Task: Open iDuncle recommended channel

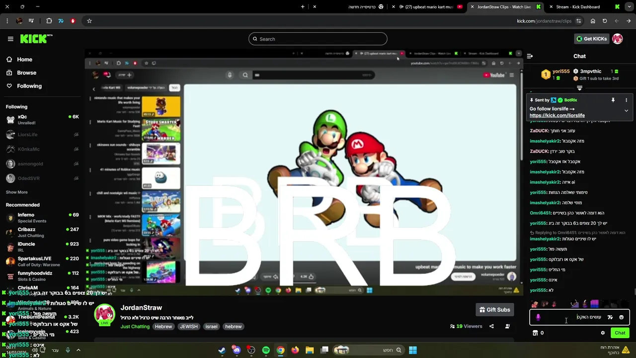Action: 42,247
